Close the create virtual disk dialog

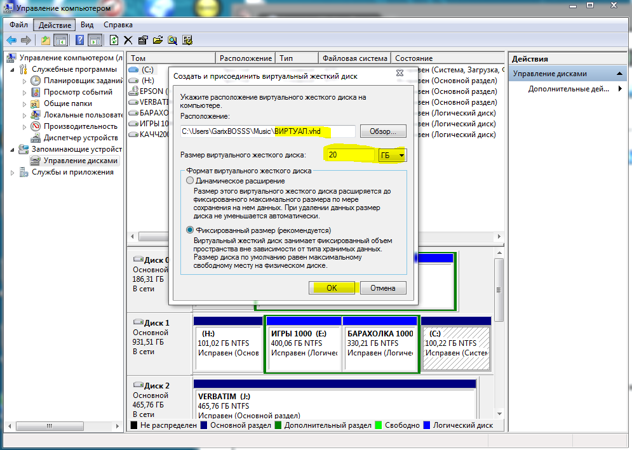pos(400,73)
